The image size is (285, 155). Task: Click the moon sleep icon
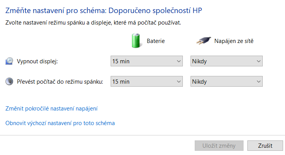coord(9,81)
